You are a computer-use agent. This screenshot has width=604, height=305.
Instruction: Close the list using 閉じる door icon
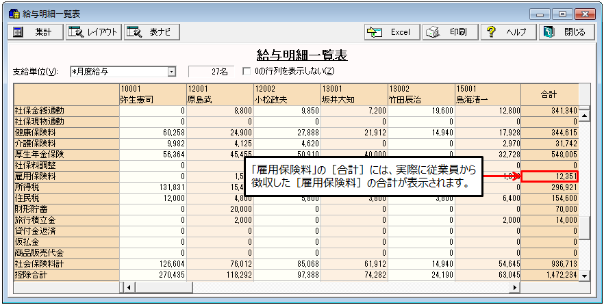565,32
